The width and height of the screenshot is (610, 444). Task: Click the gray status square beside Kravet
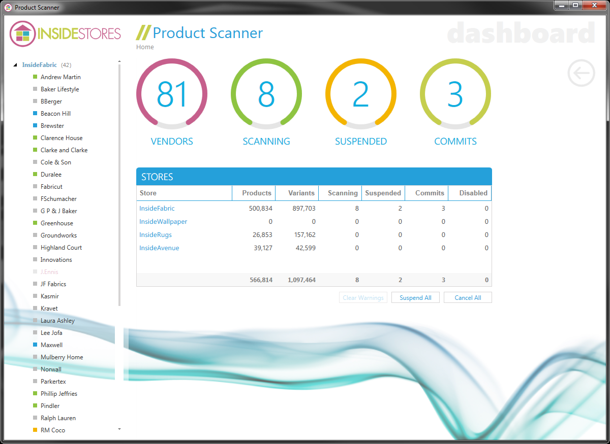pos(35,309)
